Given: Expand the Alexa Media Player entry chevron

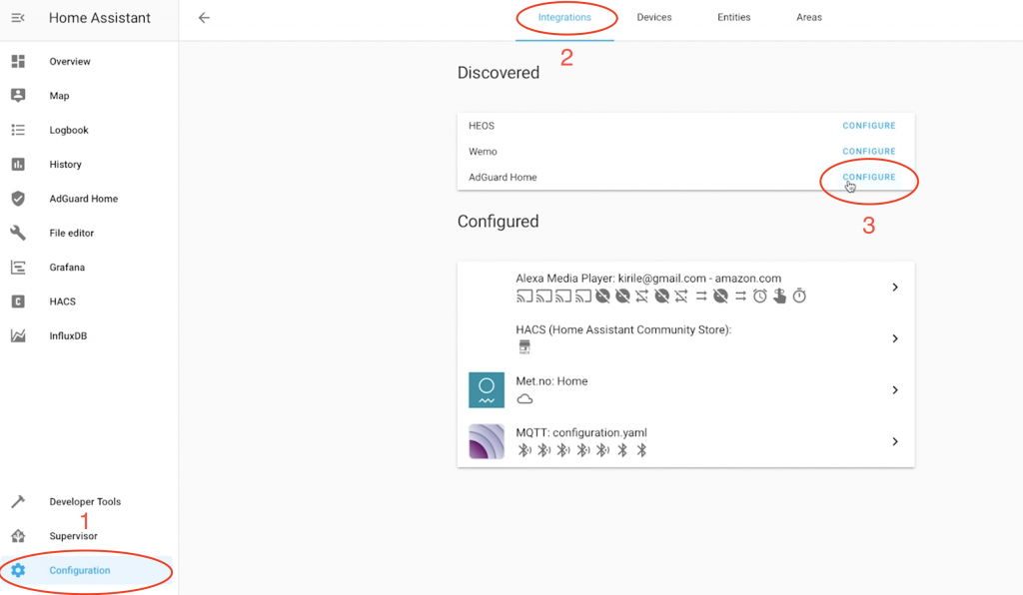Looking at the screenshot, I should [895, 287].
